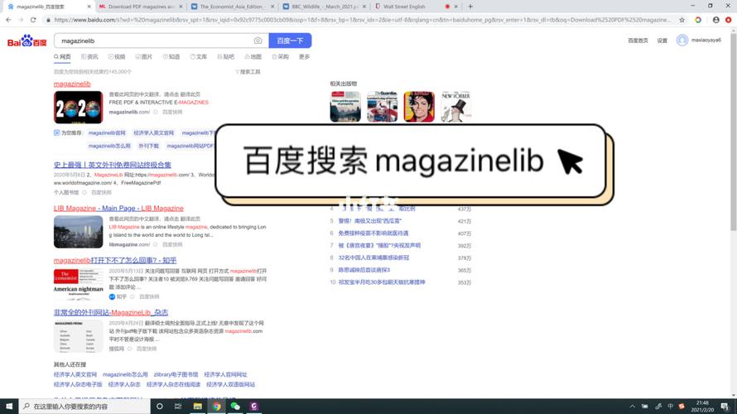Open hot topic 陈思诚映后首谈唐探3

coord(364,270)
